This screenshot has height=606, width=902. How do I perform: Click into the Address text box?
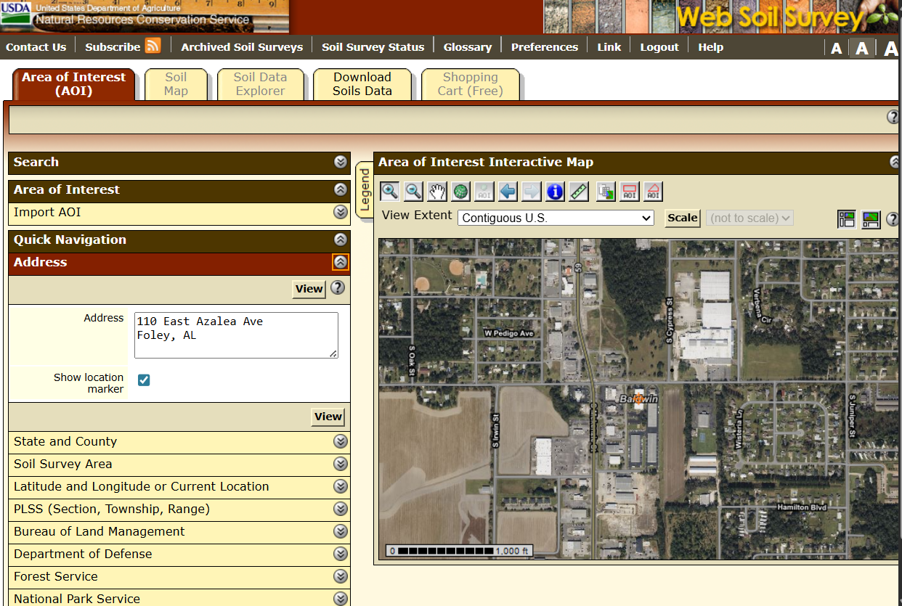coord(236,335)
